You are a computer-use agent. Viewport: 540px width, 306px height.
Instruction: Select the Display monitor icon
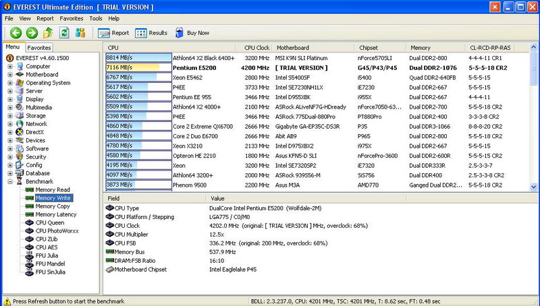[x=20, y=99]
